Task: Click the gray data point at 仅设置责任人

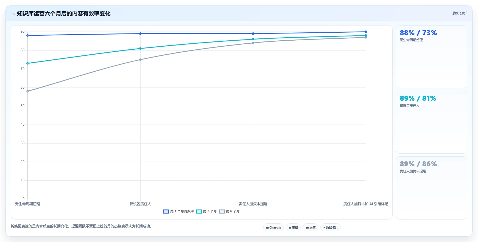Action: [x=140, y=60]
